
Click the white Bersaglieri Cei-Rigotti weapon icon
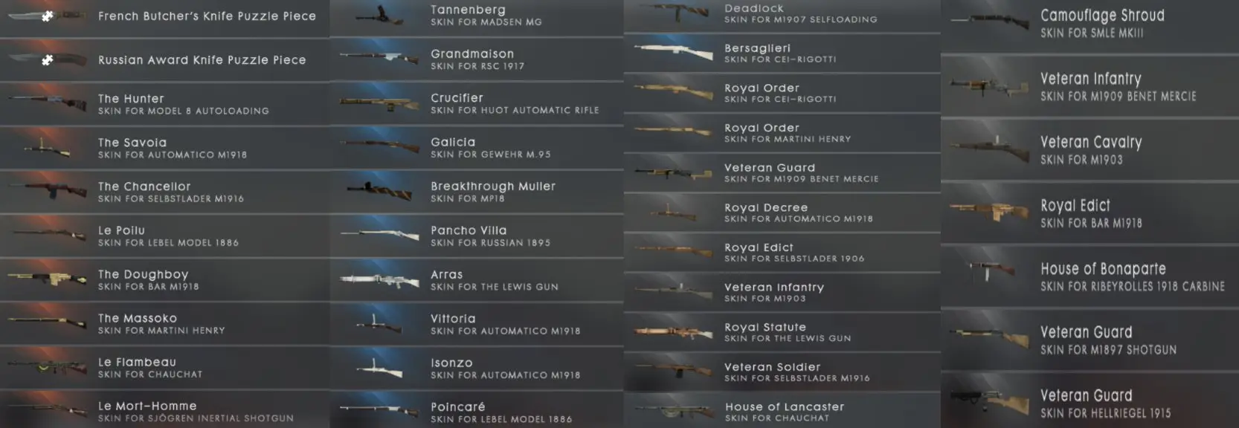[x=674, y=51]
